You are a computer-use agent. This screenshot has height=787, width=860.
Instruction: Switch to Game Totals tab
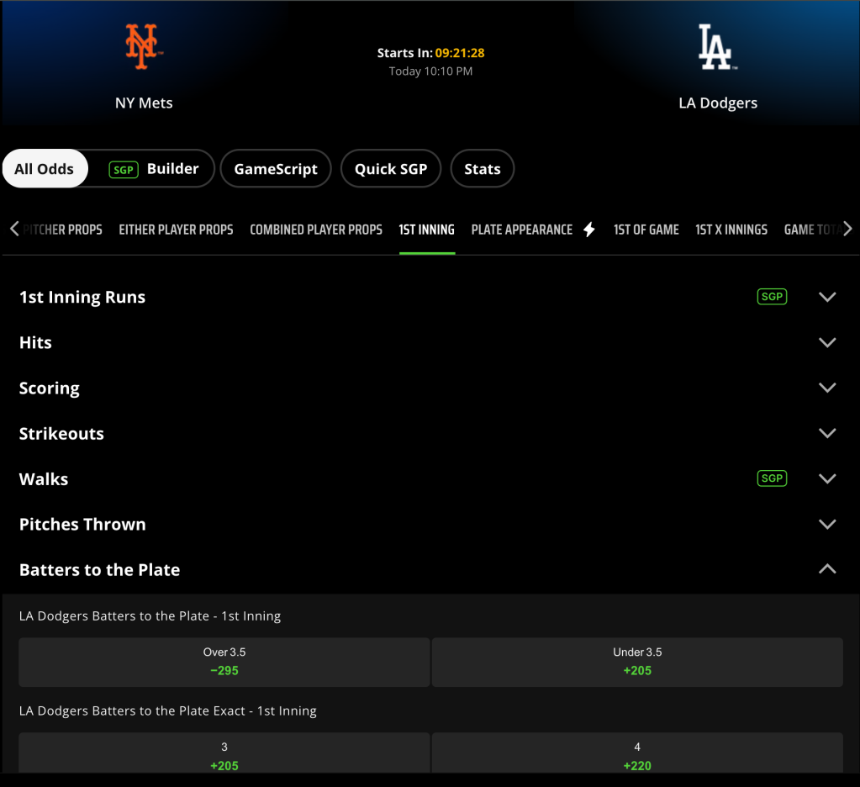pyautogui.click(x=813, y=230)
